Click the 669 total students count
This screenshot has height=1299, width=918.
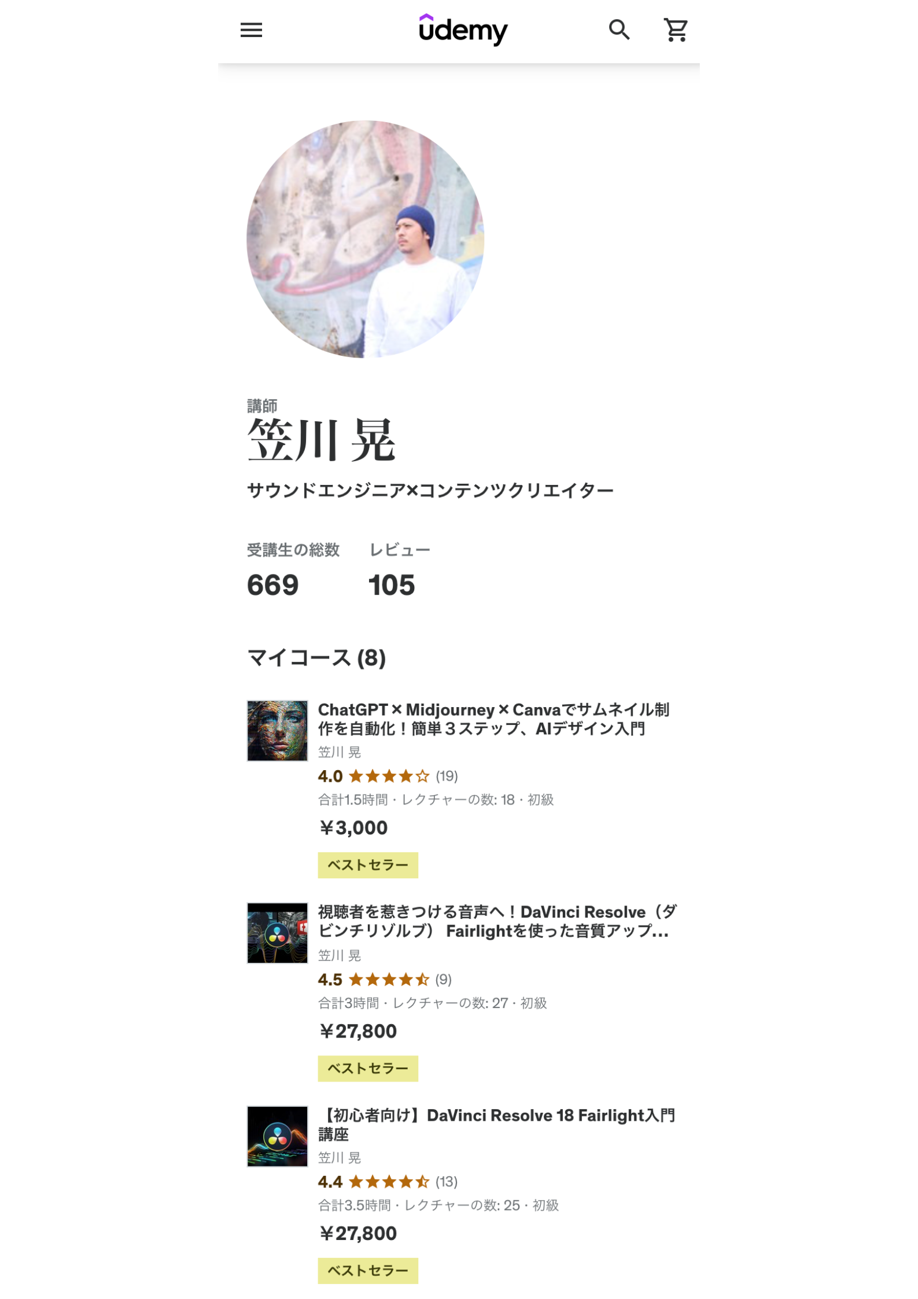point(272,585)
